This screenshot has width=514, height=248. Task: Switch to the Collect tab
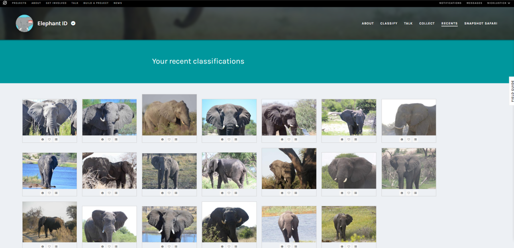click(x=427, y=23)
